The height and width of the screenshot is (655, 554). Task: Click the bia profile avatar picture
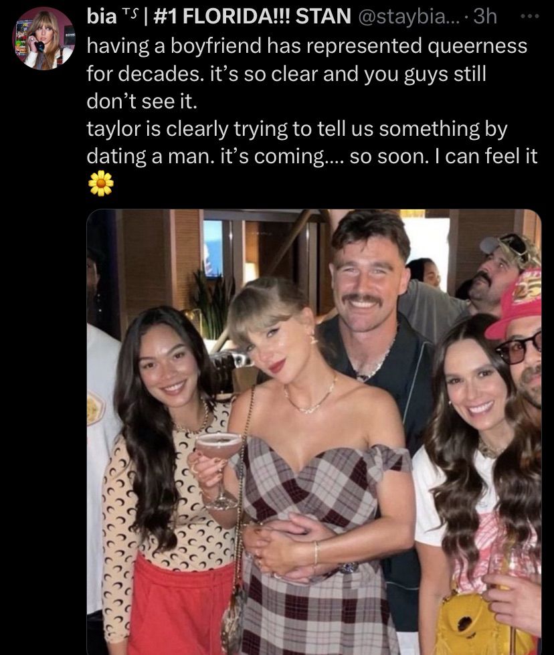click(44, 38)
